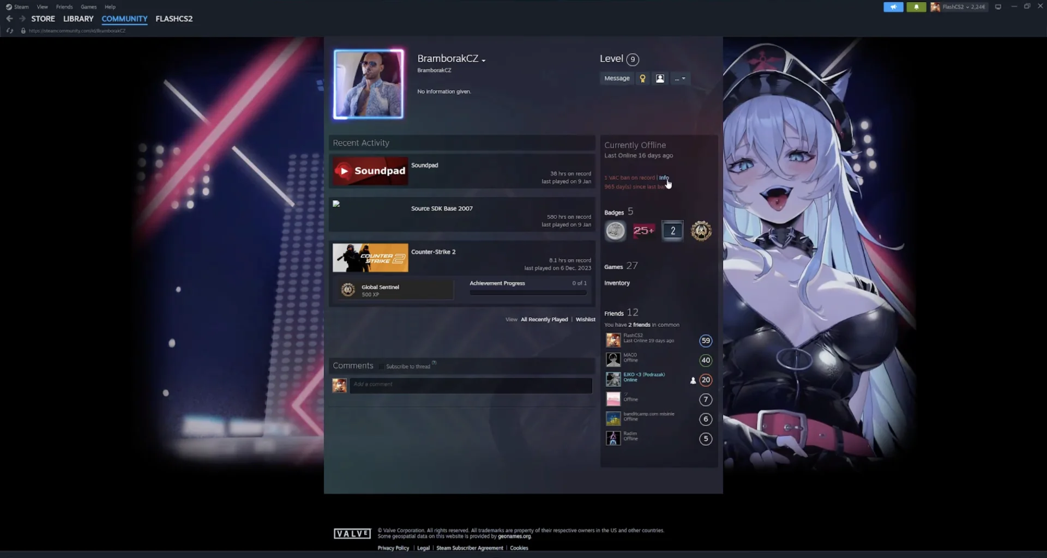The image size is (1047, 558).
Task: Open the Soundpad title link
Action: (424, 166)
